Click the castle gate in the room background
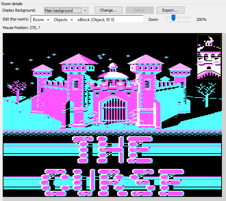The width and height of the screenshot is (226, 201). tap(114, 110)
